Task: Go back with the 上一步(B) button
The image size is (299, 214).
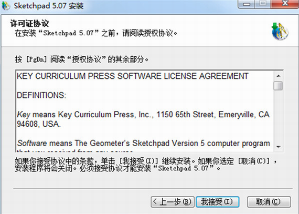Action: point(173,202)
